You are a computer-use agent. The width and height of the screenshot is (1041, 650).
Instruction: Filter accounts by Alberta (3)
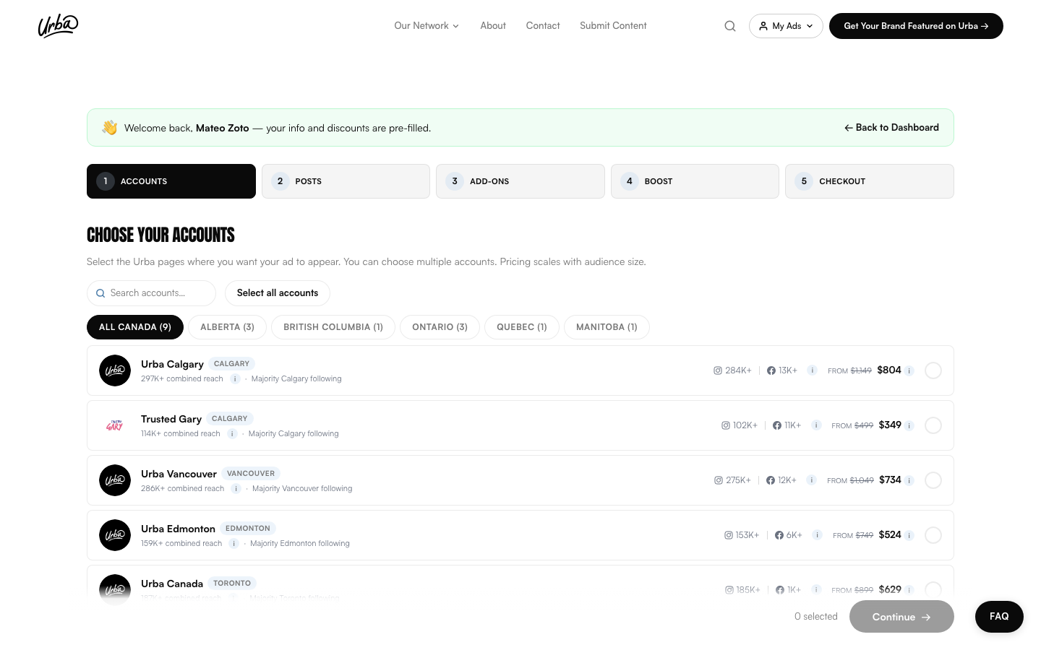click(x=227, y=327)
